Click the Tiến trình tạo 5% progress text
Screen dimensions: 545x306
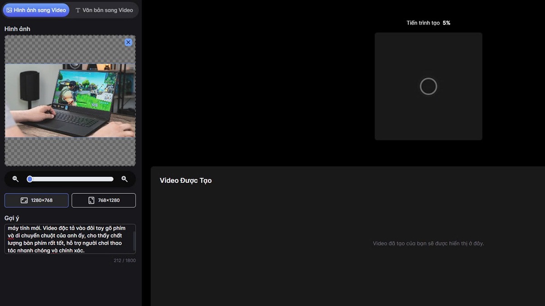point(428,23)
